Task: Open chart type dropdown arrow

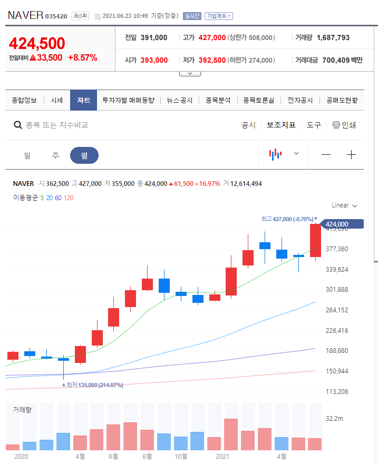Action: [296, 153]
